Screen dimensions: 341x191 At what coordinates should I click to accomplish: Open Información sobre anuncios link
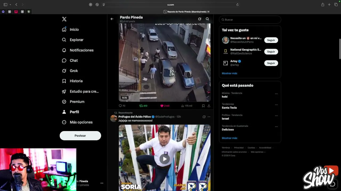click(x=234, y=152)
